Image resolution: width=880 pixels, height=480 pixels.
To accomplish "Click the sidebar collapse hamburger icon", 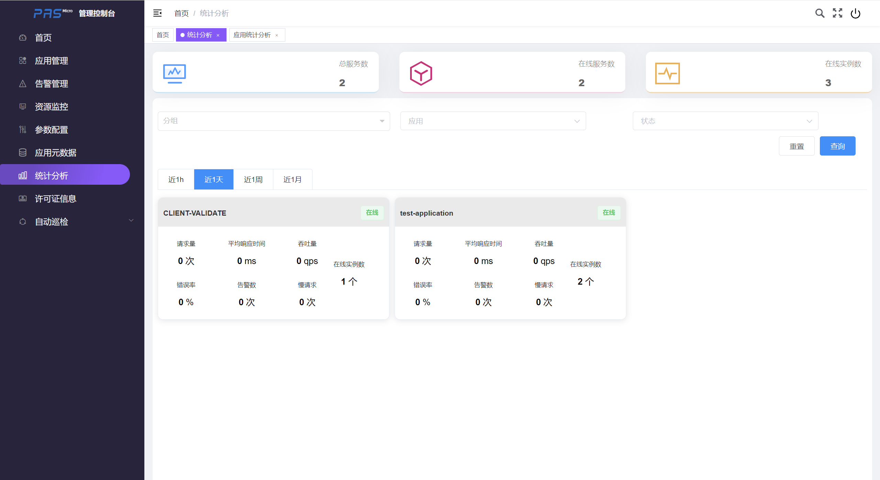I will [157, 13].
